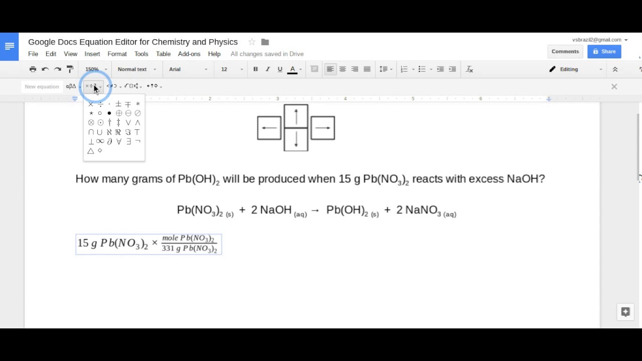Open the Arial font dropdown
Screen dimensions: 642x361
[188, 69]
